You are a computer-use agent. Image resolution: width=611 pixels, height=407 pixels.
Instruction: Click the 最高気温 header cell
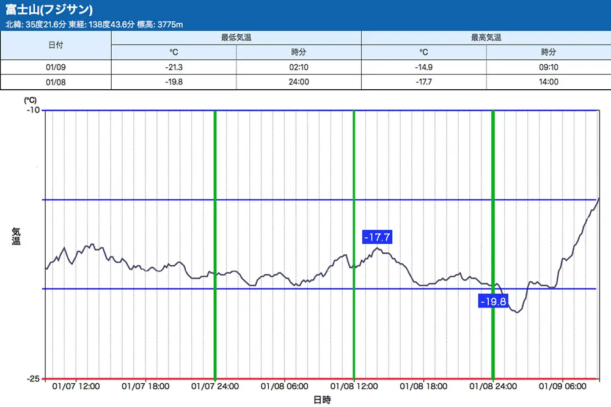pyautogui.click(x=486, y=37)
